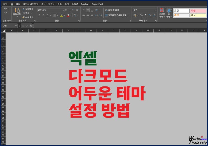The width and height of the screenshot is (208, 146).
Task: Align text to top icon
Action: (84, 10)
